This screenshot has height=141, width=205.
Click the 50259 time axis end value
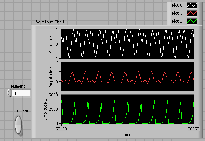tap(193, 129)
